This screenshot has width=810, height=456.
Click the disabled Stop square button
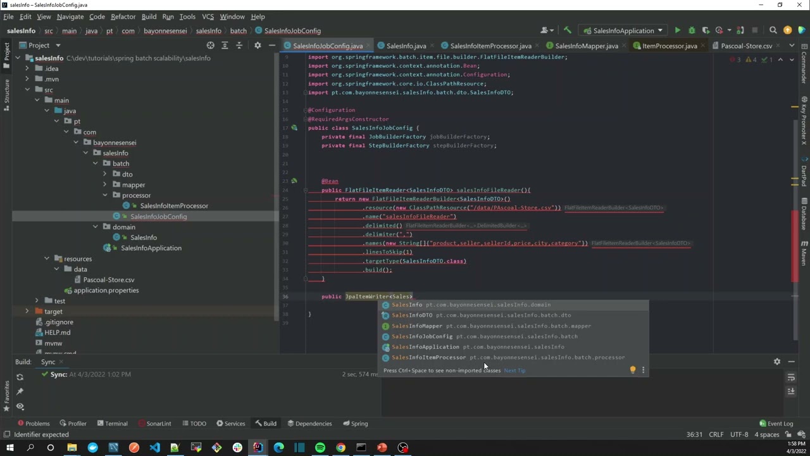pos(754,30)
